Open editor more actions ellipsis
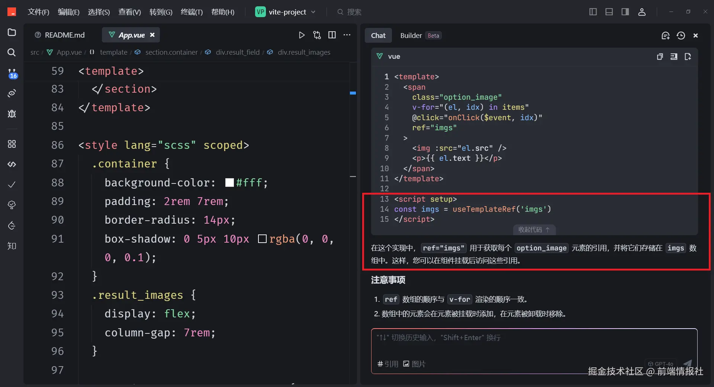 (347, 35)
